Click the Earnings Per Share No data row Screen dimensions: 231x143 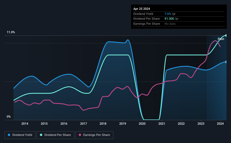tap(179, 24)
